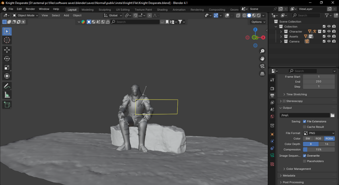339x185 pixels.
Task: Choose the RGBA color mode
Action: coord(329,138)
